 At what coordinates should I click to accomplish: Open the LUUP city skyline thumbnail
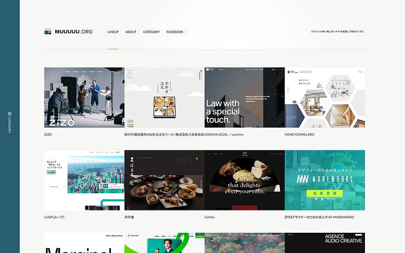click(84, 180)
